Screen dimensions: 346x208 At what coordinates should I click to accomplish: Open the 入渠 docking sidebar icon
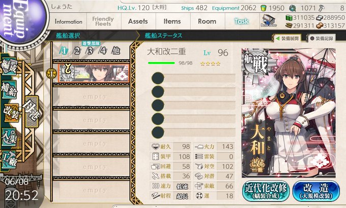click(x=9, y=137)
